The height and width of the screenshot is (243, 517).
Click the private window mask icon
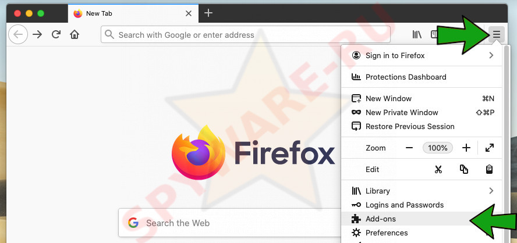point(356,113)
